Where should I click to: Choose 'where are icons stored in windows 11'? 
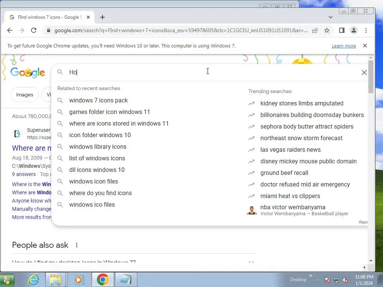coord(119,123)
